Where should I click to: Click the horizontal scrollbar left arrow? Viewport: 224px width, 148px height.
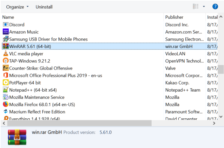click(4, 123)
